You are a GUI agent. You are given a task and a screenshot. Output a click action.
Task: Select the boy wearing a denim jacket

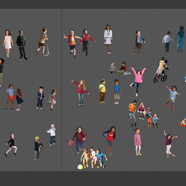click(139, 43)
